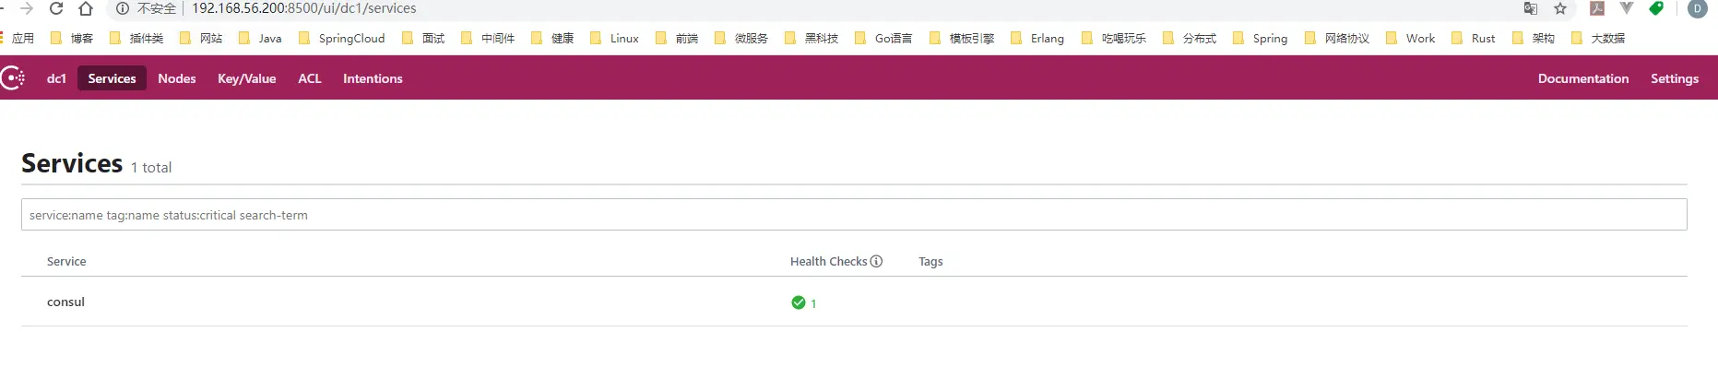Viewport: 1718px width, 391px height.
Task: Open the 面试 bookmark folder
Action: coord(423,38)
